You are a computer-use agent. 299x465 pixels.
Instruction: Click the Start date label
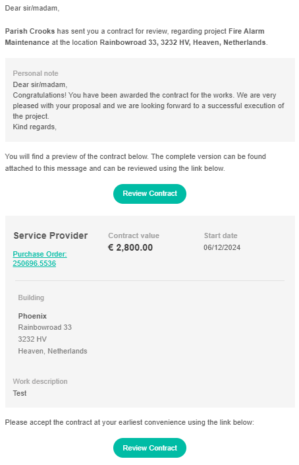(221, 235)
